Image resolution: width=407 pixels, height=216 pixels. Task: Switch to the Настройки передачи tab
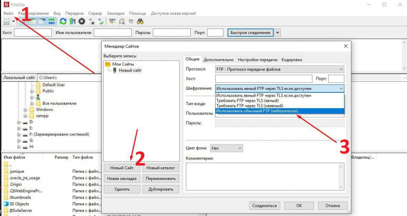pyautogui.click(x=257, y=59)
